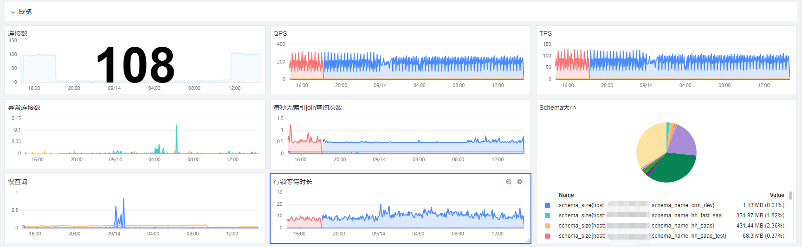Open the QPS panel title menu
This screenshot has width=802, height=247.
click(280, 33)
